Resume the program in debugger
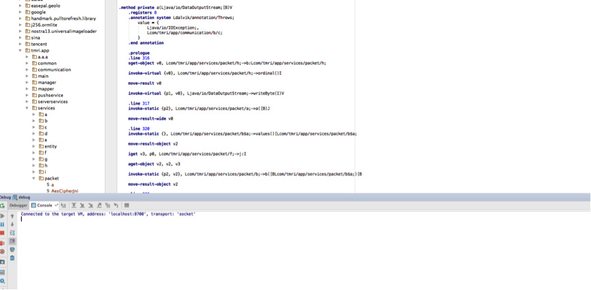This screenshot has height=290, width=591. tap(2, 216)
